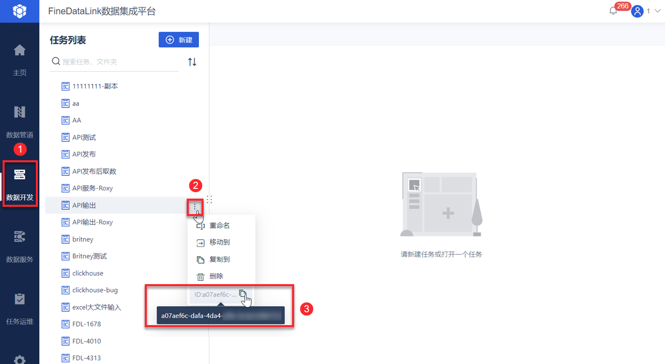
Task: Click the 任务列表 heading
Action: (x=68, y=40)
